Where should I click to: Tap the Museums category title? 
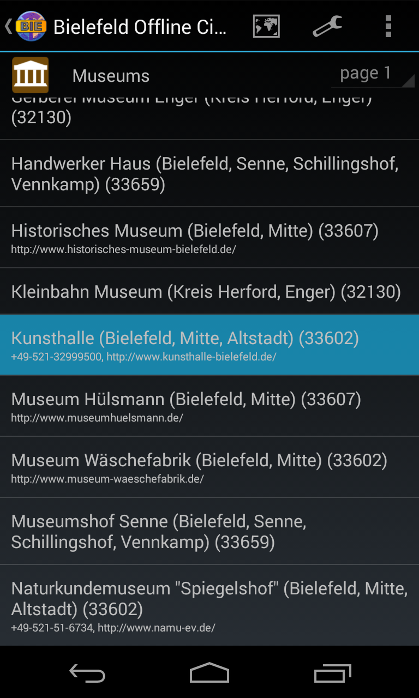(x=111, y=76)
